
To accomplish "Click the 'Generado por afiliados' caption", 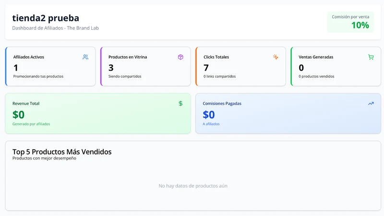I will click(x=31, y=124).
